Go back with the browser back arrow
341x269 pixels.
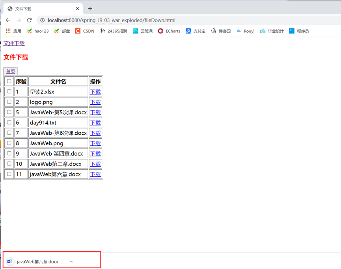[8, 20]
